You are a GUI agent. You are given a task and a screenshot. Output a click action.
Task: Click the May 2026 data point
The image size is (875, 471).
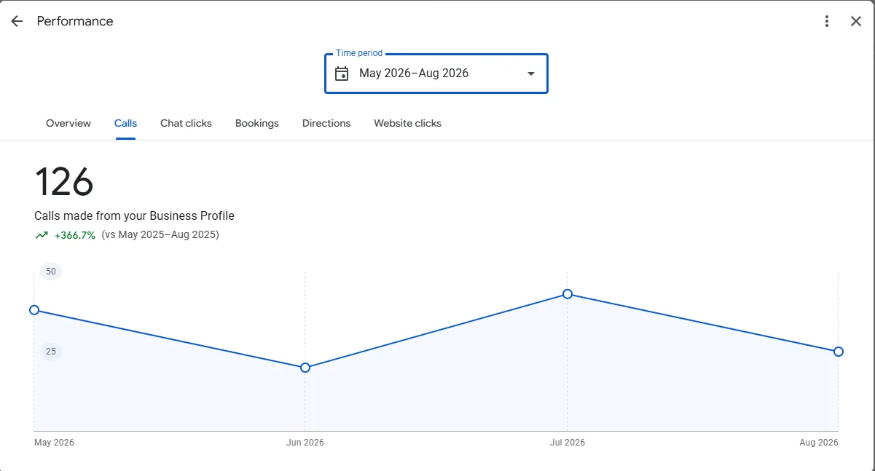[34, 310]
